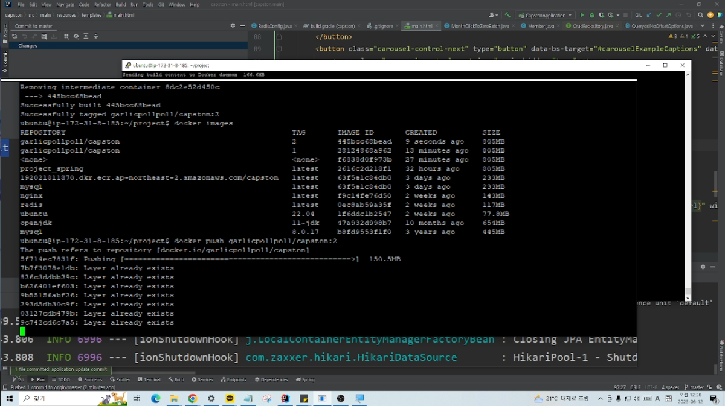The image size is (725, 406).
Task: Open Microsoft Edge from the taskbar
Action: 155,399
